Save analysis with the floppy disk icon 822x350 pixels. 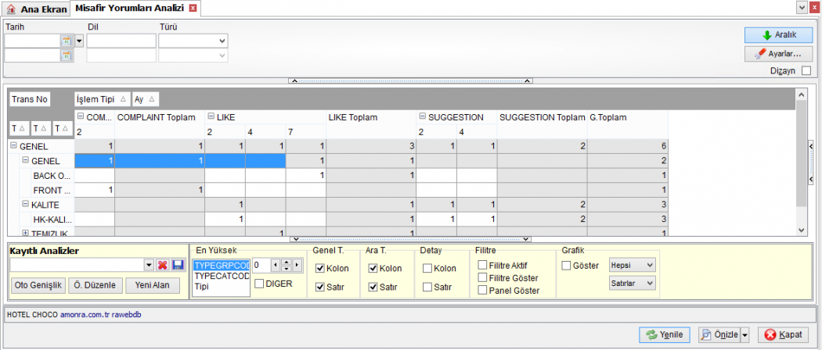(x=178, y=266)
